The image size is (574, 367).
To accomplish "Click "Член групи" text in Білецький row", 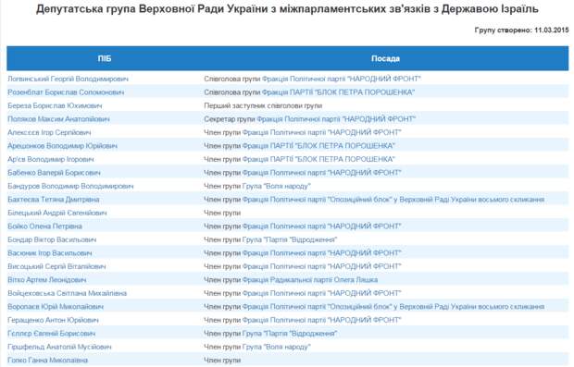I will (x=222, y=214).
